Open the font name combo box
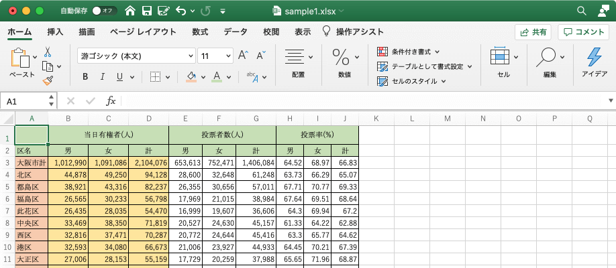 136,56
